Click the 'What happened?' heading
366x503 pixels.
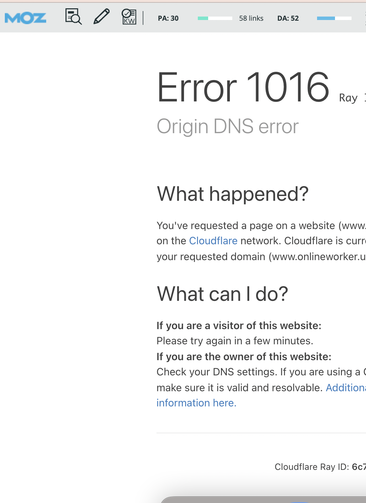pyautogui.click(x=233, y=194)
